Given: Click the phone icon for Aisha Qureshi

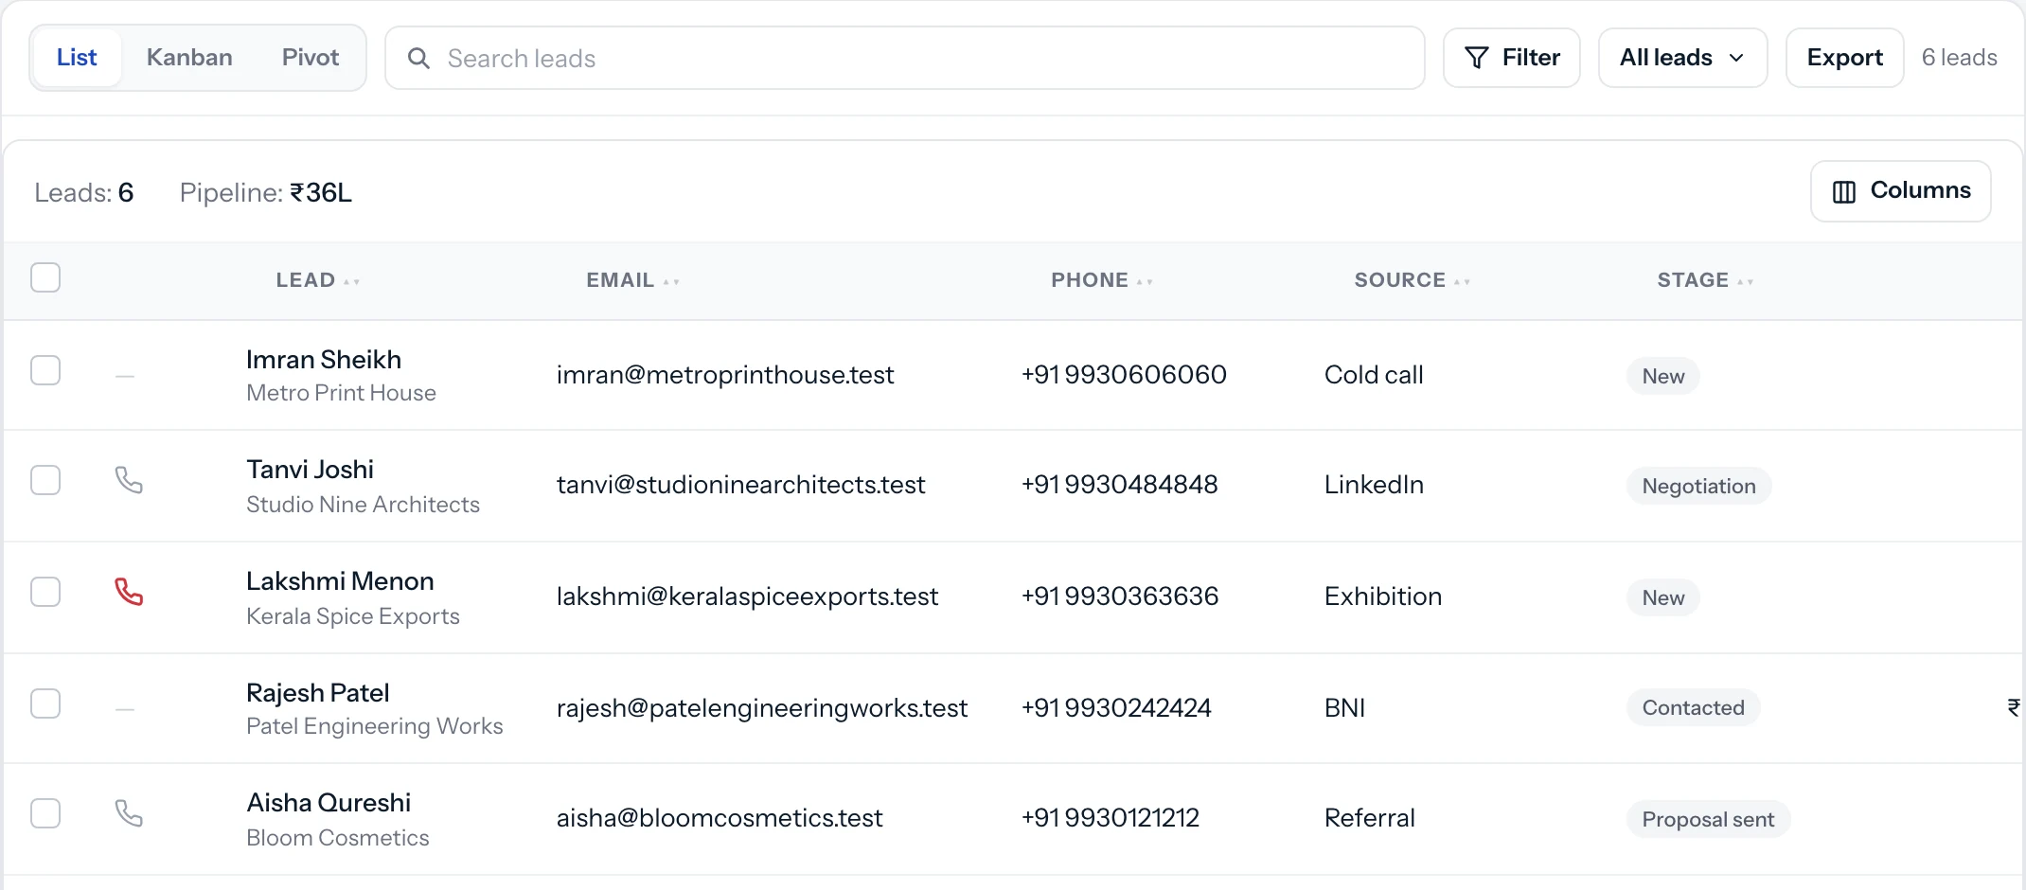Looking at the screenshot, I should (129, 813).
